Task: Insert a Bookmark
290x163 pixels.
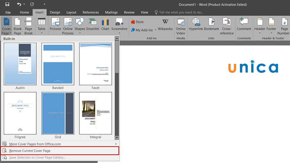Action: [x=211, y=24]
